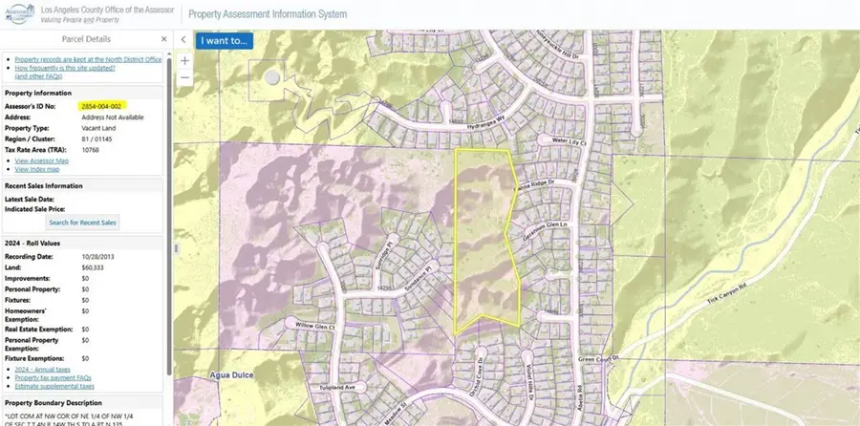Select the Assessor's ID number 2854-004-002

pos(101,106)
